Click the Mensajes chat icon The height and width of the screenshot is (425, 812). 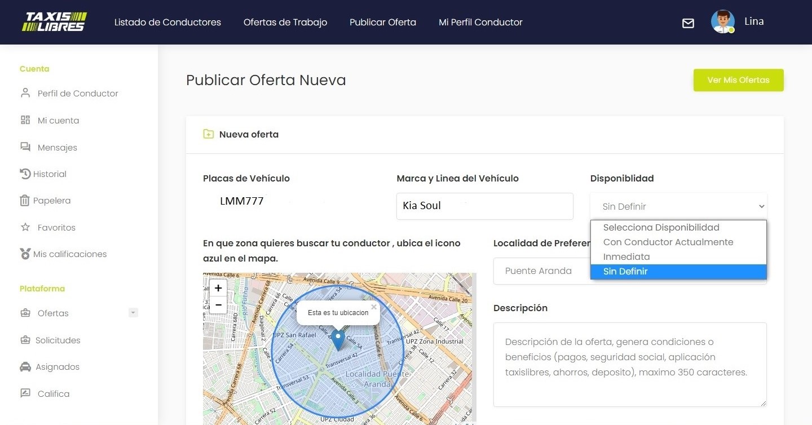(25, 147)
